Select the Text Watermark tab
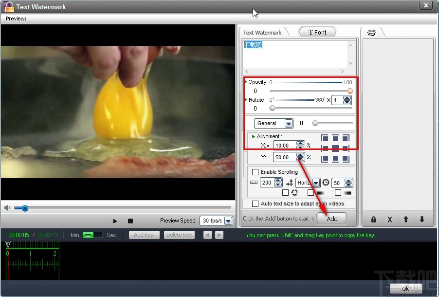Image resolution: width=439 pixels, height=297 pixels. point(264,32)
